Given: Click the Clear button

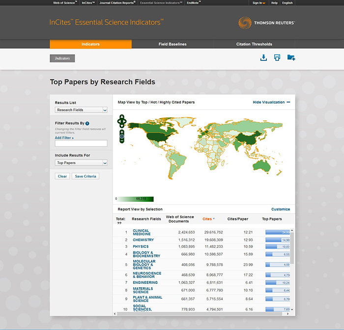Looking at the screenshot, I should click(62, 176).
